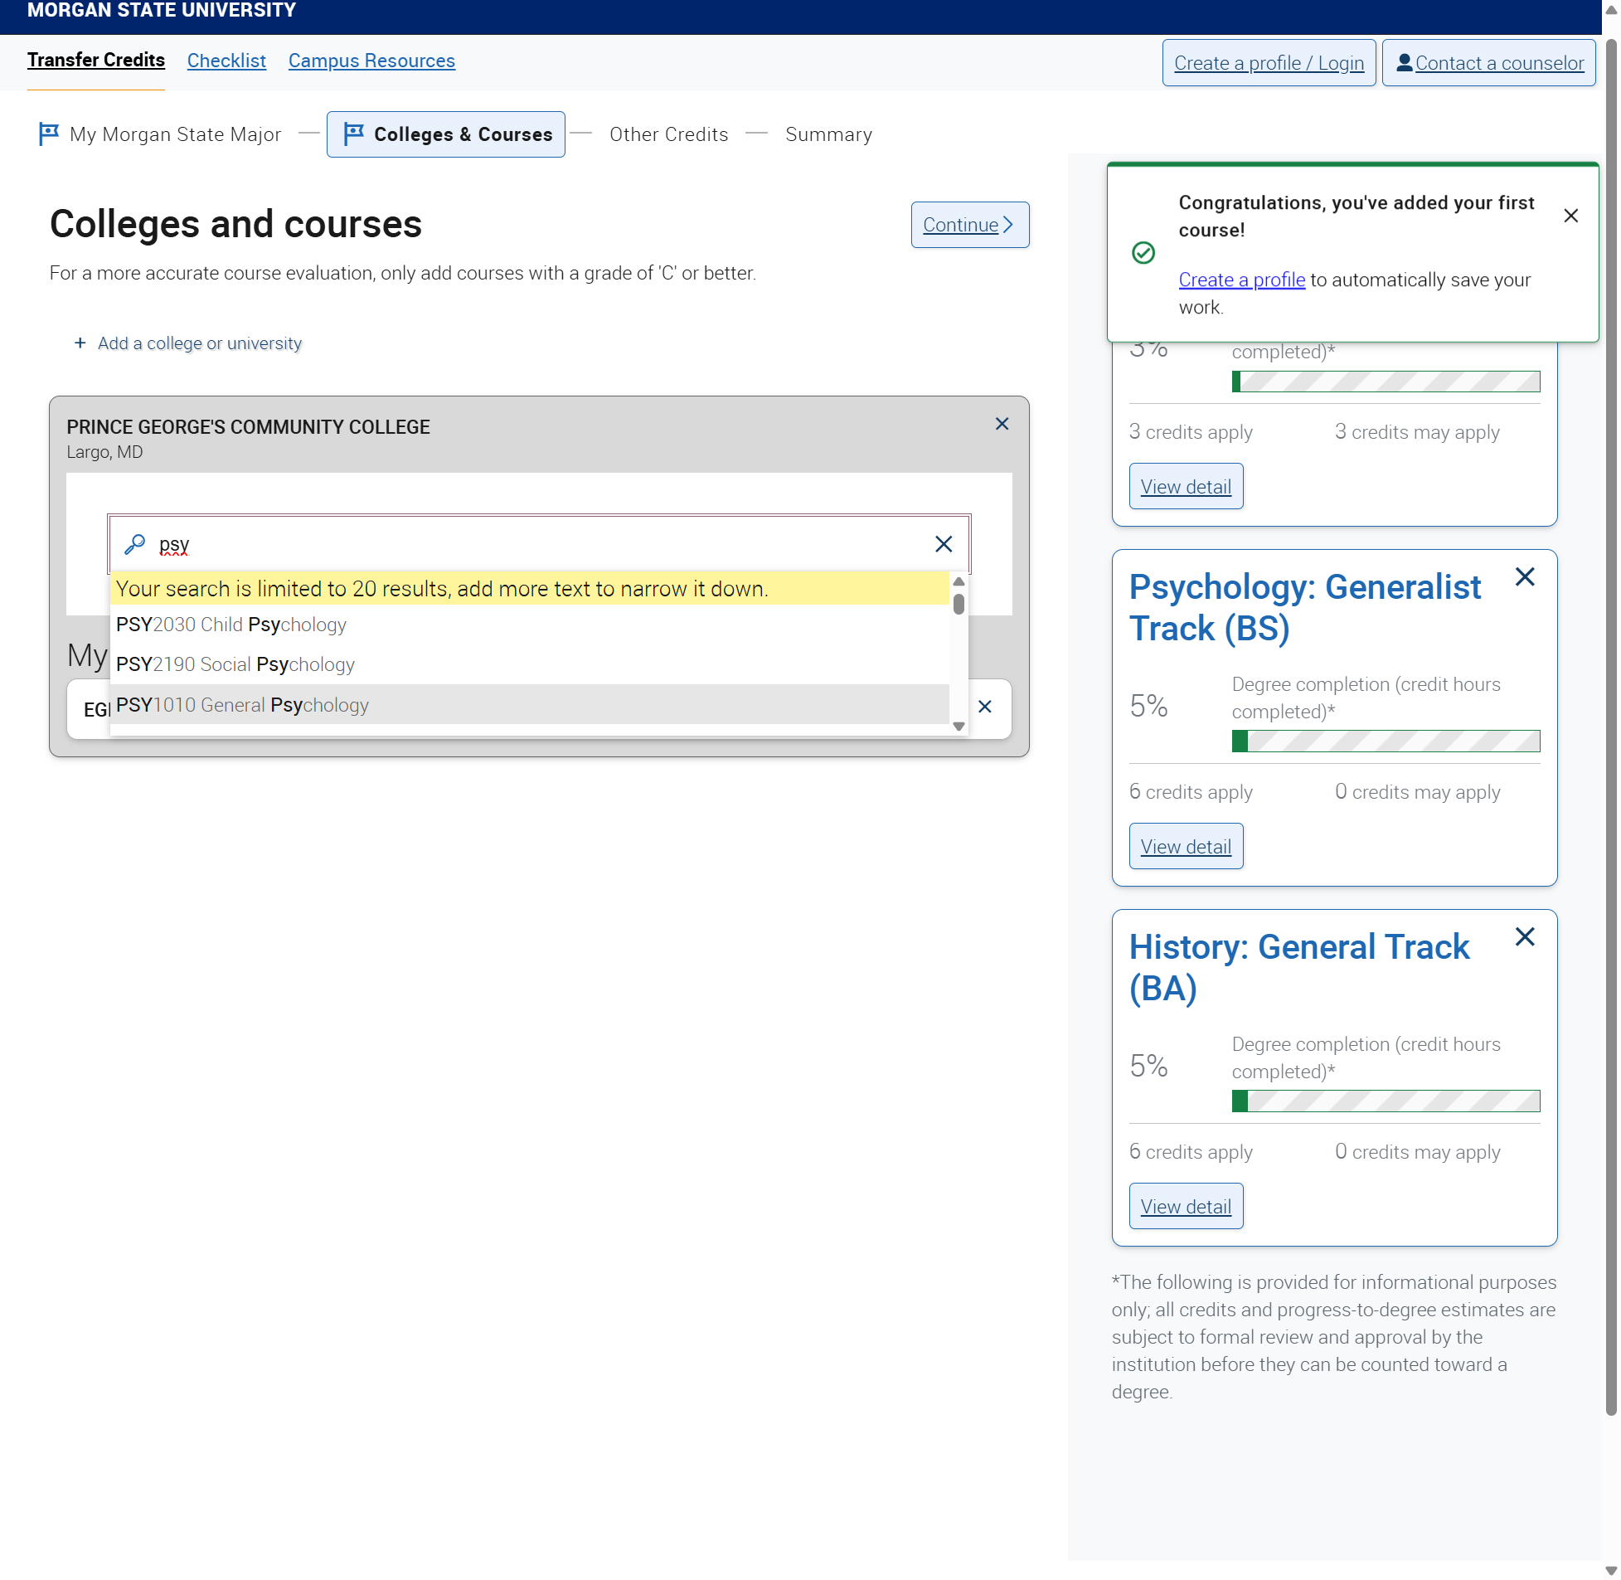Go to Other Credits step

668,134
